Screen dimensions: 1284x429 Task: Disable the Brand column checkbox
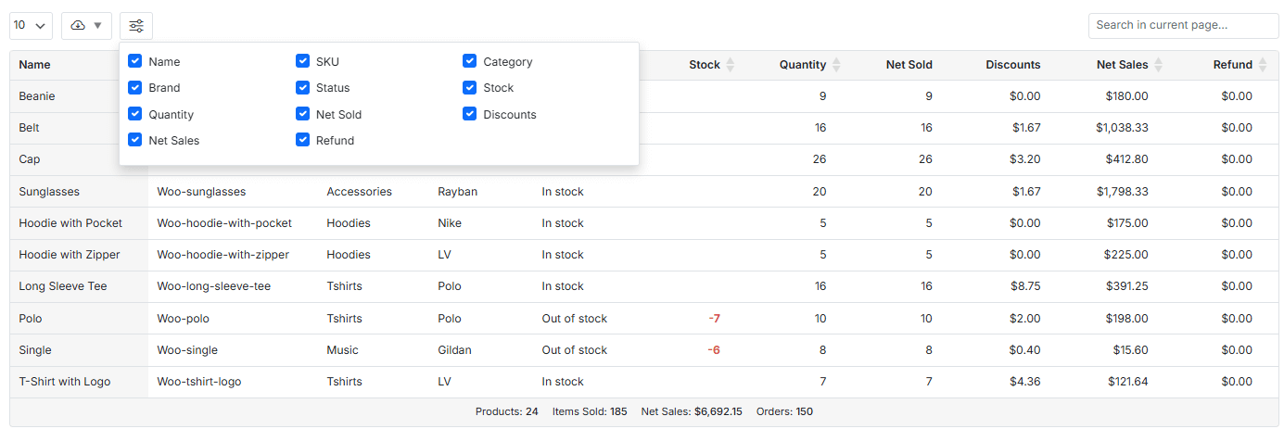[135, 88]
